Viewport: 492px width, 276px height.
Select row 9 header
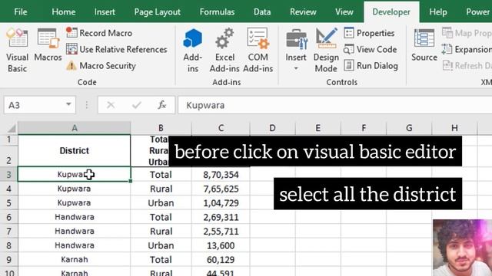[8, 259]
